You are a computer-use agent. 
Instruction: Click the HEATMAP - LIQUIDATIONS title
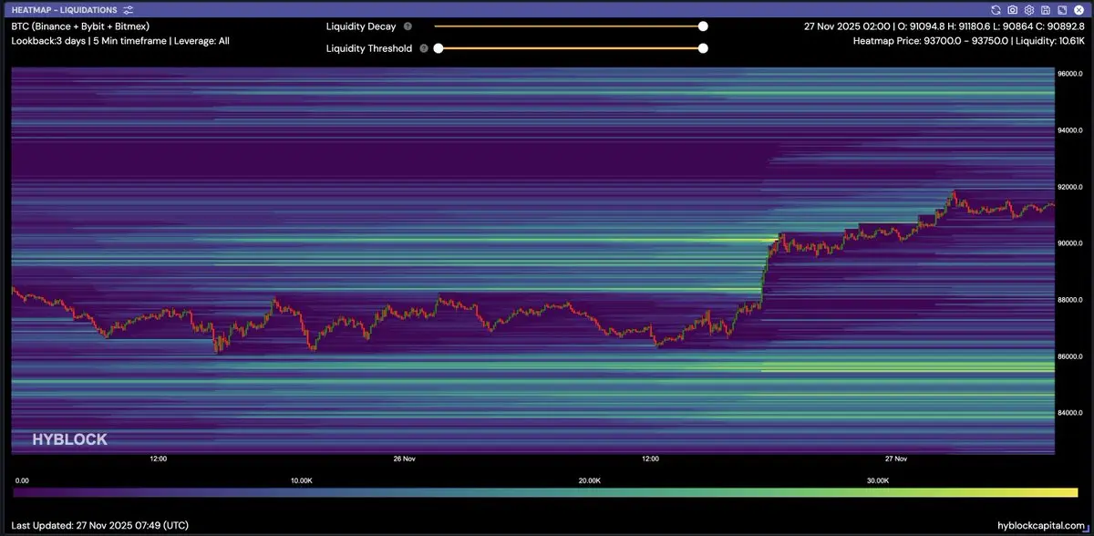[64, 9]
